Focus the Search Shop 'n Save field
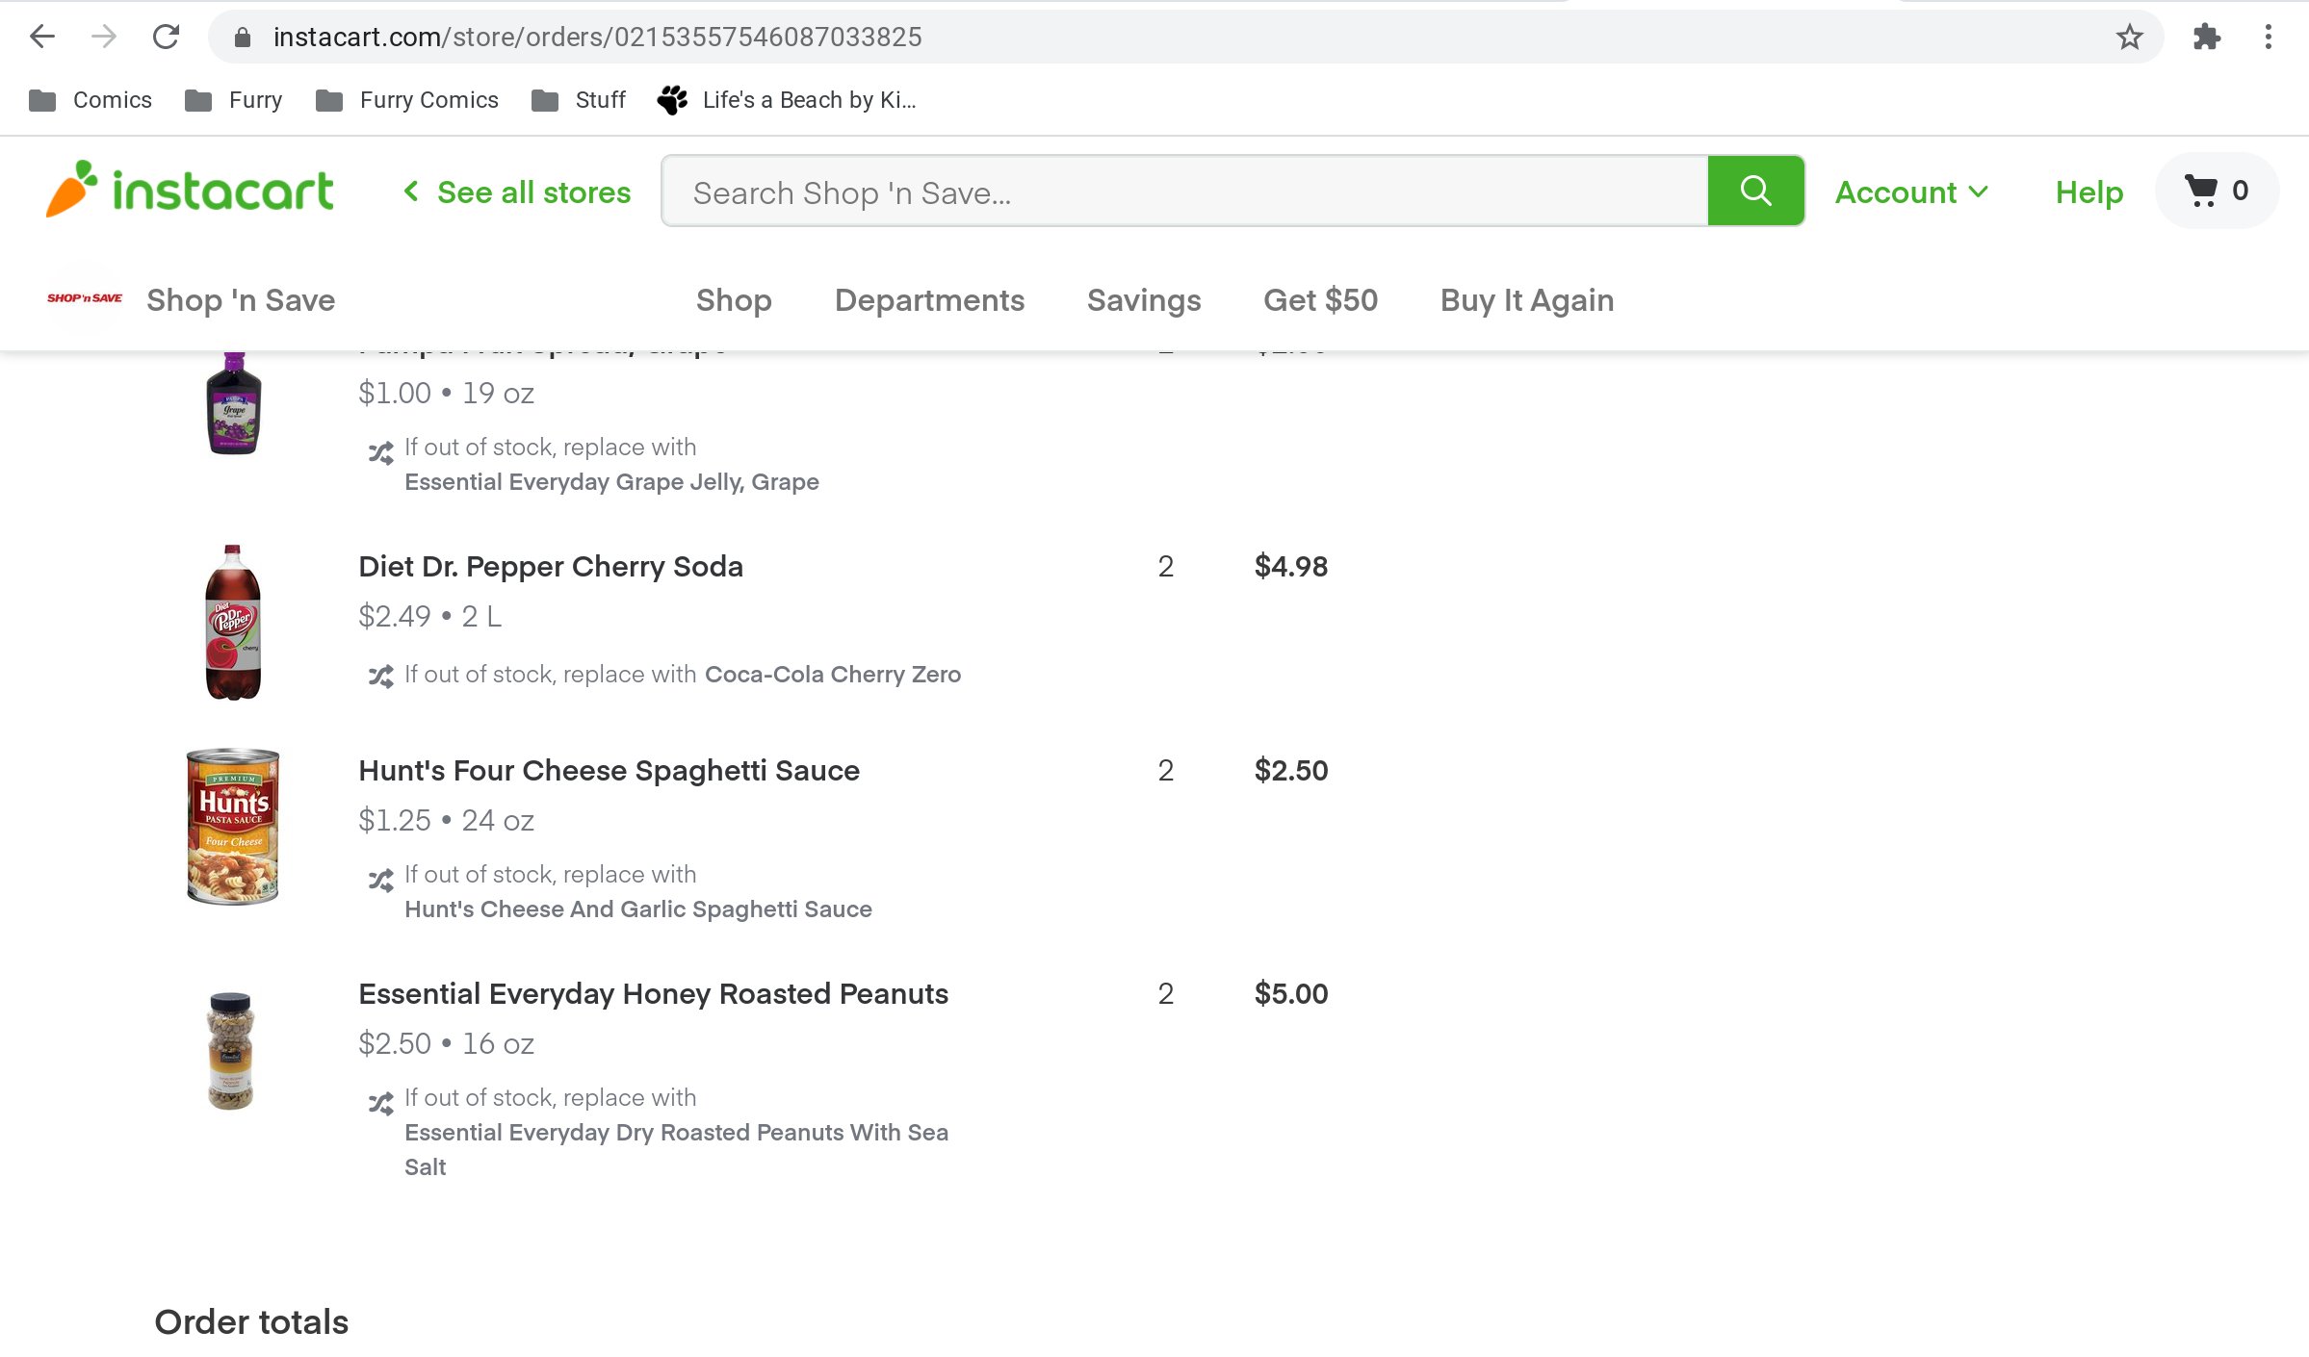This screenshot has width=2309, height=1357. coord(1184,192)
